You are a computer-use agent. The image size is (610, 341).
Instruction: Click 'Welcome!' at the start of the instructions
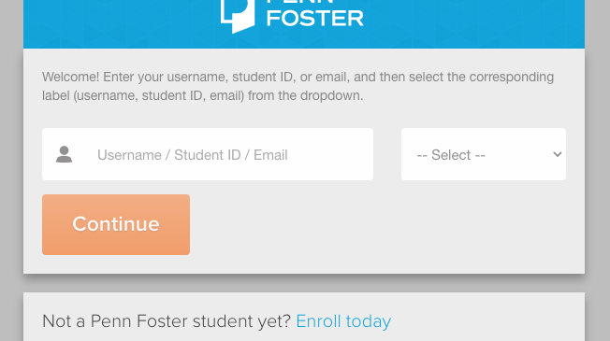click(71, 77)
